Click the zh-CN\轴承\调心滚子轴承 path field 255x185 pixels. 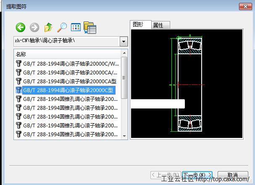pos(67,42)
